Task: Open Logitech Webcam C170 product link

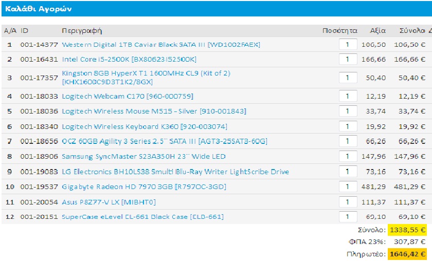Action: coord(128,97)
